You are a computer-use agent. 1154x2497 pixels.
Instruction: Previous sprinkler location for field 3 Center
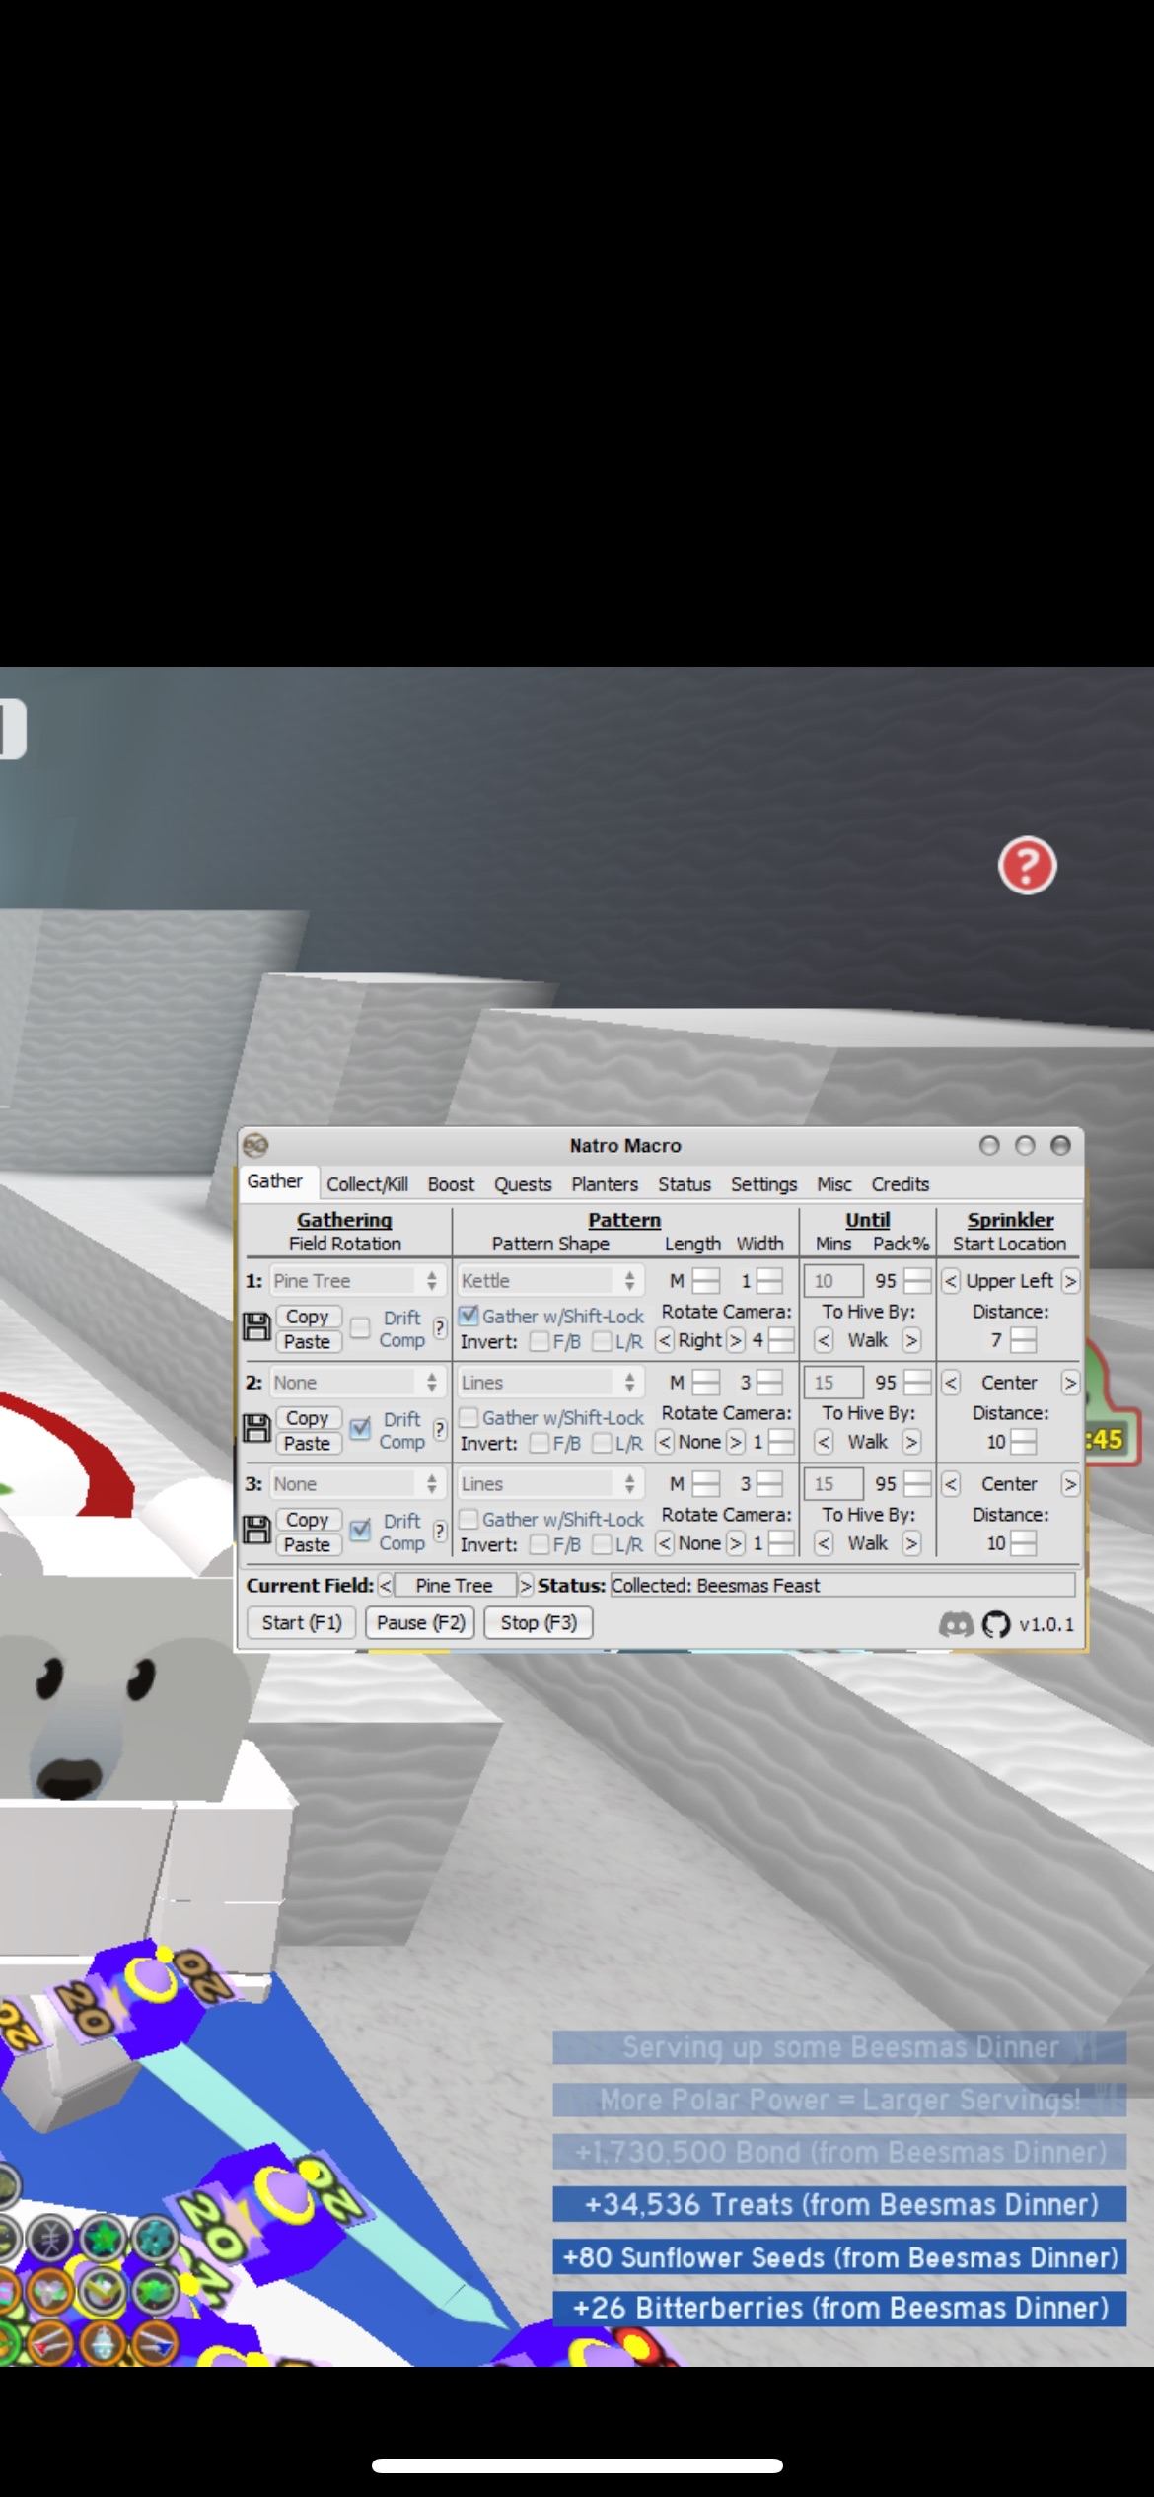[950, 1484]
